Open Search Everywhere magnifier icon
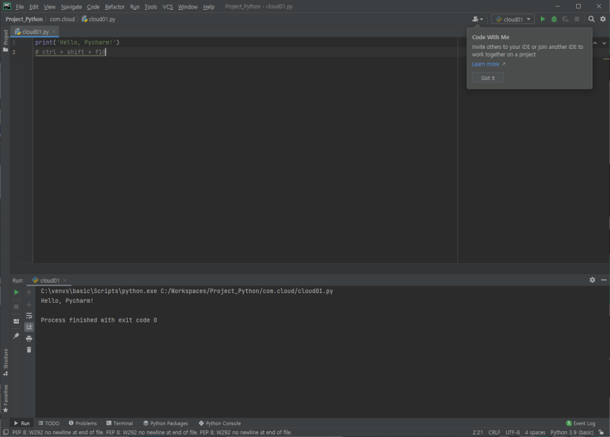This screenshot has height=437, width=610. click(x=591, y=19)
